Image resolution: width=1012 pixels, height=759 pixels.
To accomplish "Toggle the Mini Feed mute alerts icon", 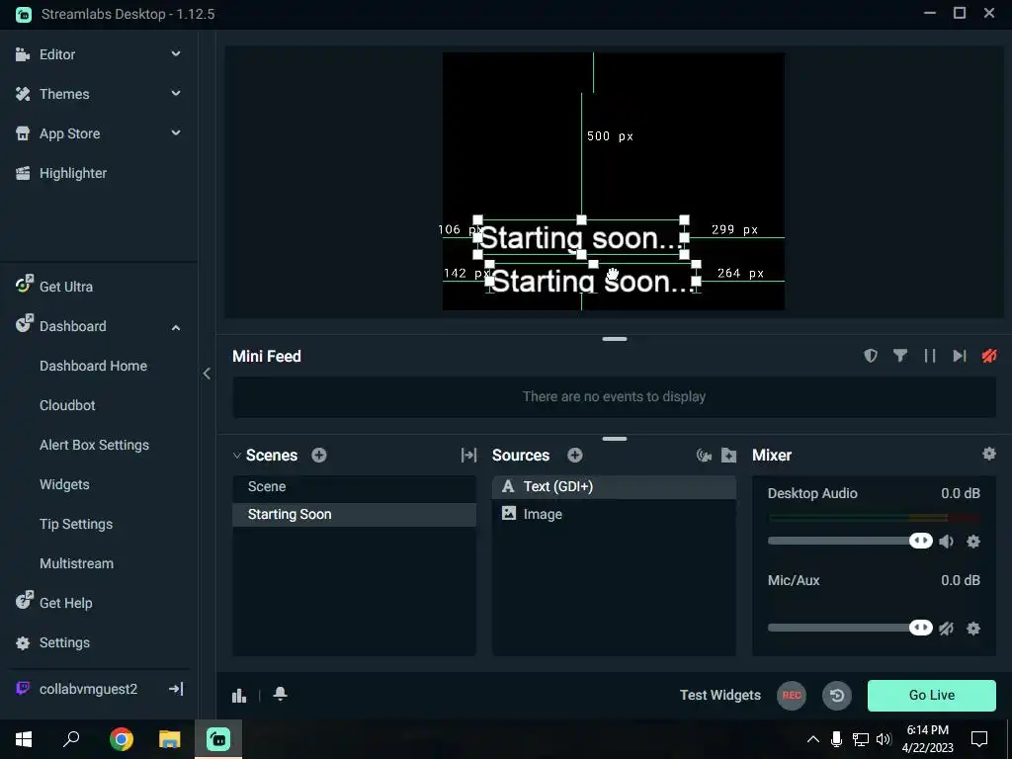I will [x=989, y=356].
